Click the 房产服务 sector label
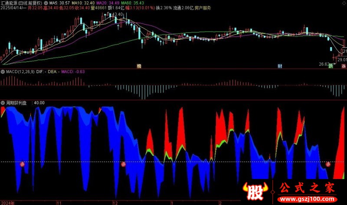The width and height of the screenshot is (347, 205). point(203,8)
